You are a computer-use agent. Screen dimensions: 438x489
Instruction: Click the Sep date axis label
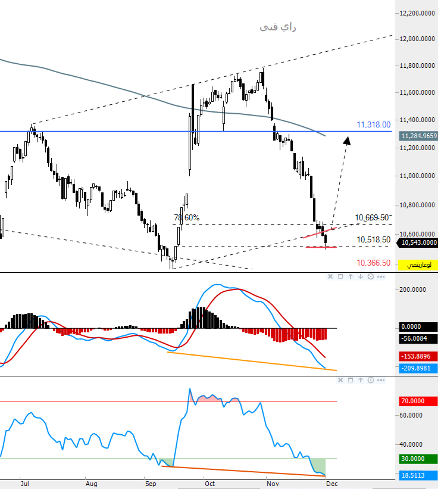pyautogui.click(x=151, y=484)
